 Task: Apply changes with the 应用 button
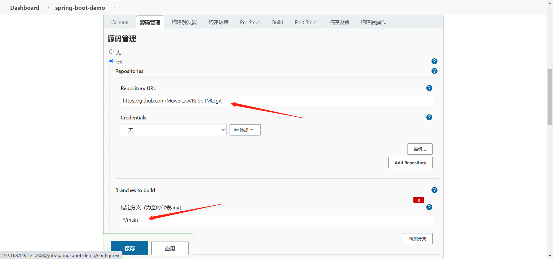point(170,248)
